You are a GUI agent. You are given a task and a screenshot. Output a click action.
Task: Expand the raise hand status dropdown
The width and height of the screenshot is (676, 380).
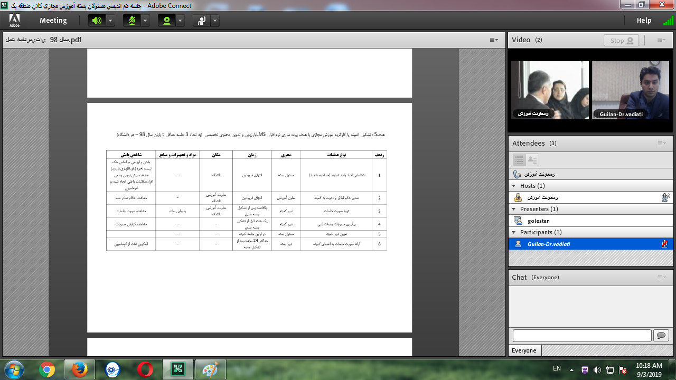[215, 21]
